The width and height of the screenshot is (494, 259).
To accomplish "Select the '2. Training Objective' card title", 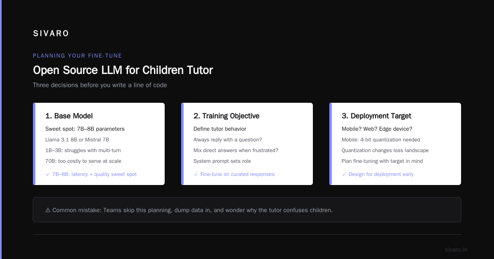I will click(226, 116).
